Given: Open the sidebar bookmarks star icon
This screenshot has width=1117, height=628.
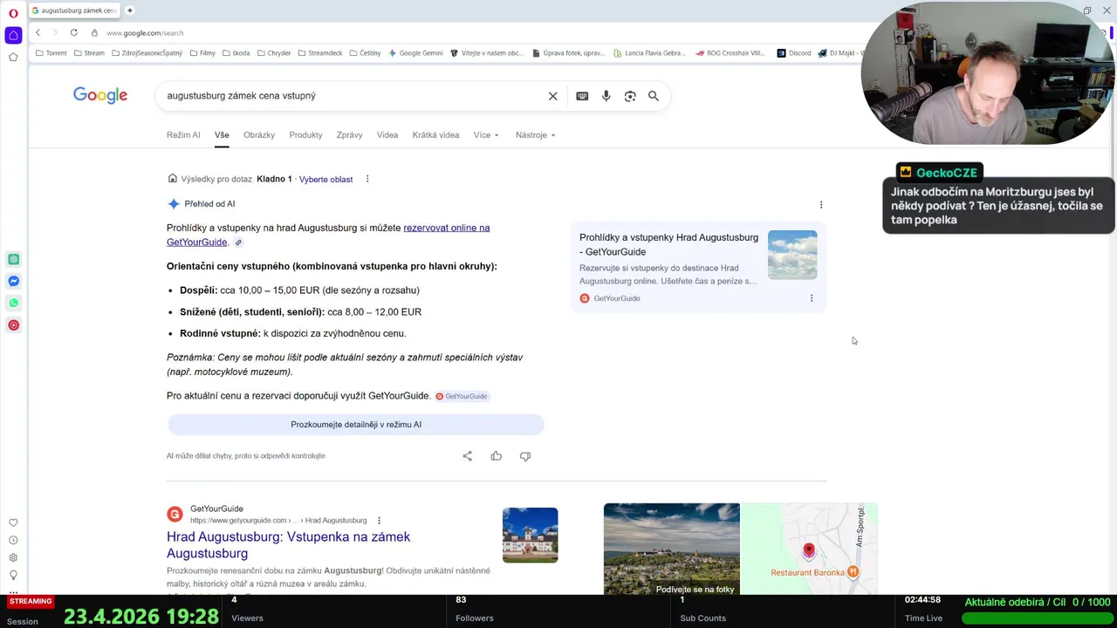Looking at the screenshot, I should 13,58.
